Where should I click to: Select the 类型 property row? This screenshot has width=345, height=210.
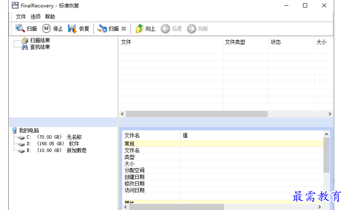click(223, 157)
